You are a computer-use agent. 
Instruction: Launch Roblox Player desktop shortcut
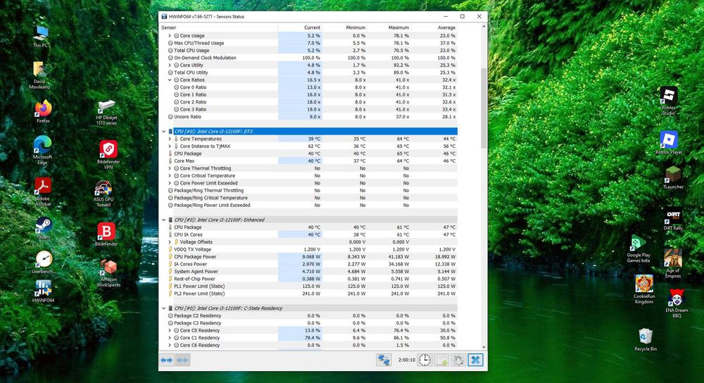point(669,143)
